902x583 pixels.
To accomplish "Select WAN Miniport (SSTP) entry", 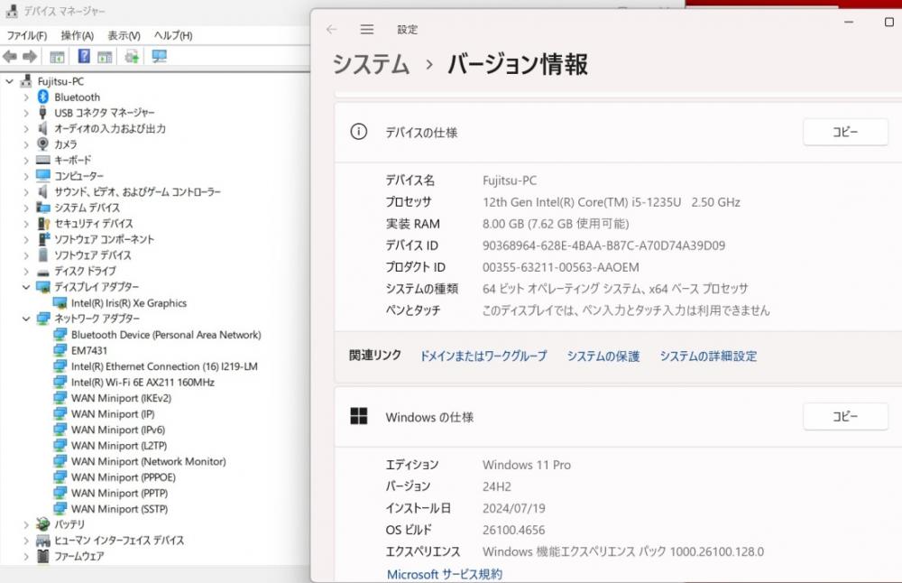I will click(120, 509).
